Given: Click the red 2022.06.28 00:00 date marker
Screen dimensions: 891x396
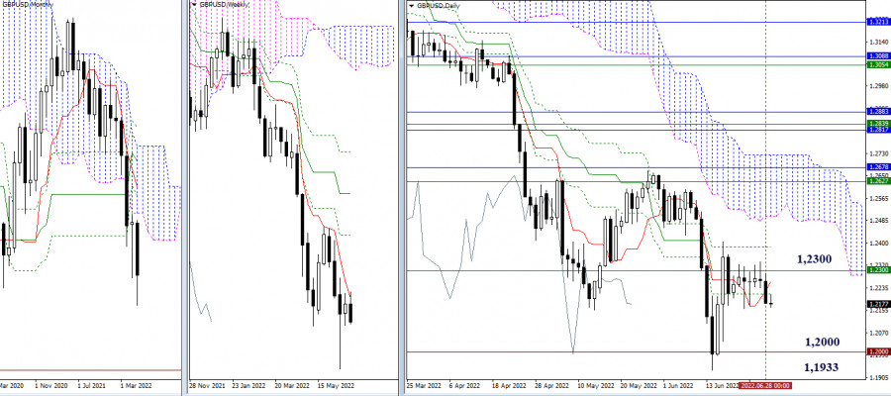Looking at the screenshot, I should coord(765,386).
